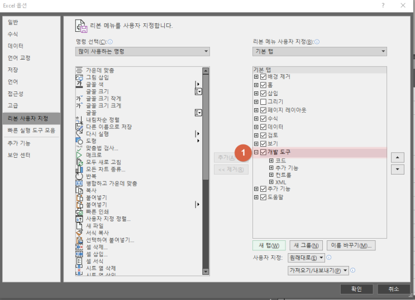Click the 병합하고 가운데 맞춤 icon

pos(79,183)
